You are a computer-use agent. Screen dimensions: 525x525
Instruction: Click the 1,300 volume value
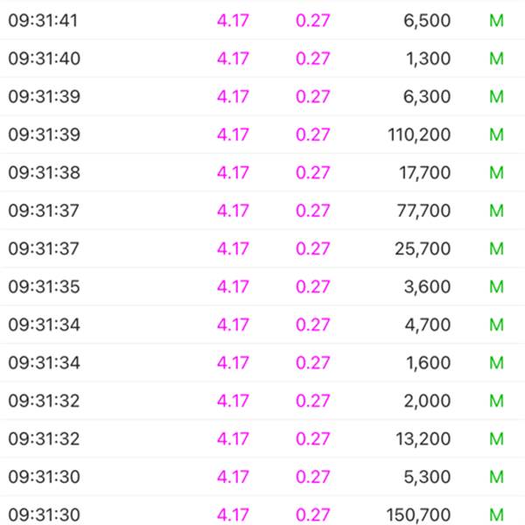pyautogui.click(x=428, y=59)
